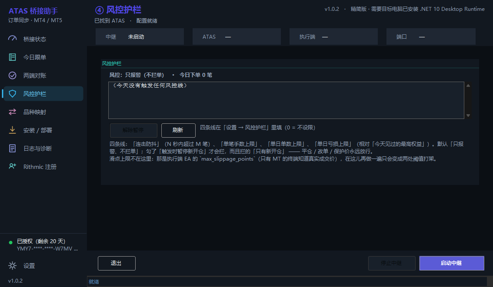Screen dimensions: 493x287
Task: Click the 四条线在「设置 → 风控护栏」里填 hint
Action: pos(257,128)
